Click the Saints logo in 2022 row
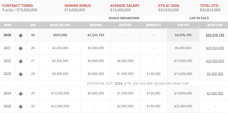Viewport: 228px width, 113px height. coord(21,61)
